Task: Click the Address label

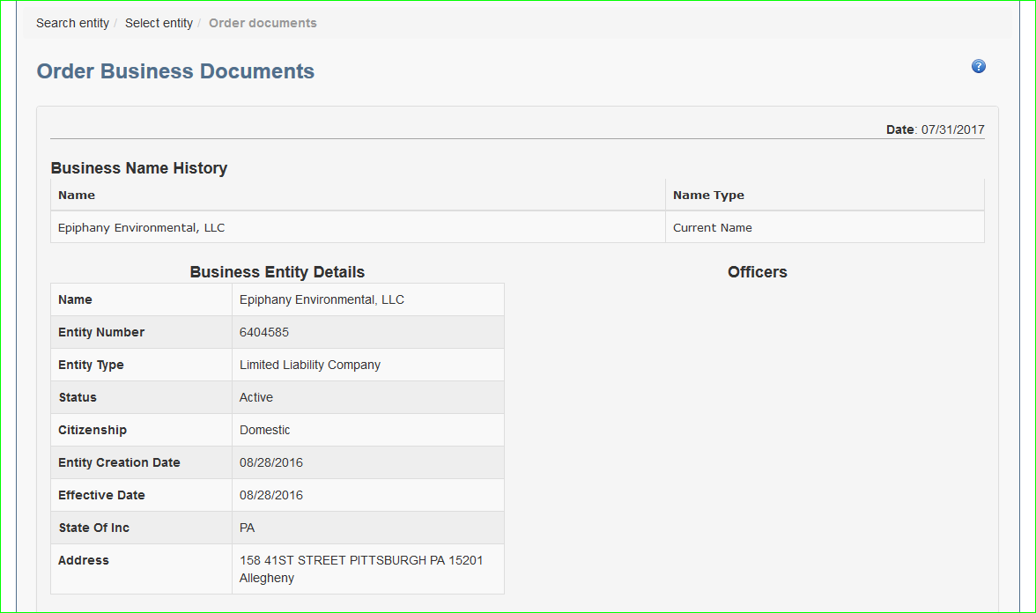Action: click(83, 560)
